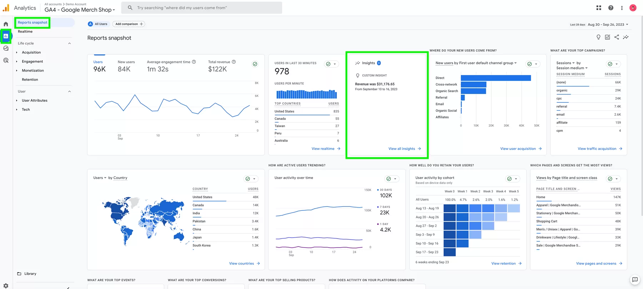Switch to Average engagement time metric tab
Viewport: 643px width, 289px height.
171,66
